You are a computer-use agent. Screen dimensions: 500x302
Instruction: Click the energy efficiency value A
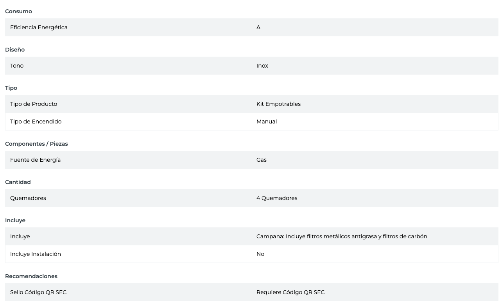[x=258, y=27]
